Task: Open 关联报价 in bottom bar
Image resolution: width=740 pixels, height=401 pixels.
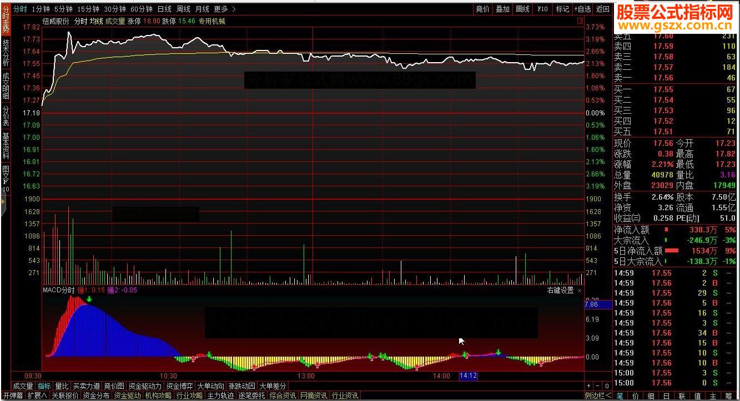Action: (65, 396)
